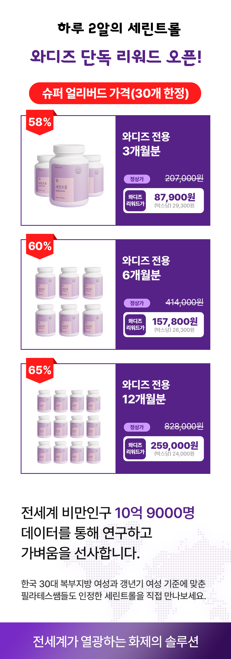The height and width of the screenshot is (659, 231).
Task: Click the 6-month six-bottle product image
Action: 69,302
